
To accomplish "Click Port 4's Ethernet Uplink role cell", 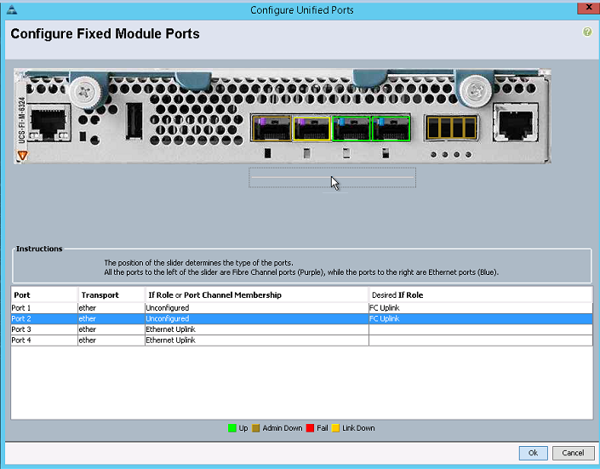I will [x=257, y=340].
